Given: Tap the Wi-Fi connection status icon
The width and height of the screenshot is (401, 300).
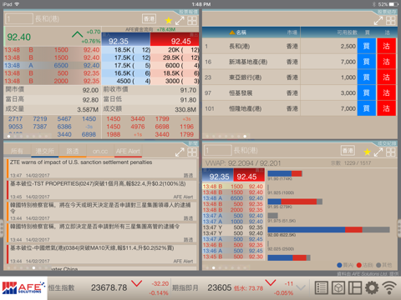Looking at the screenshot, I should point(389,287).
